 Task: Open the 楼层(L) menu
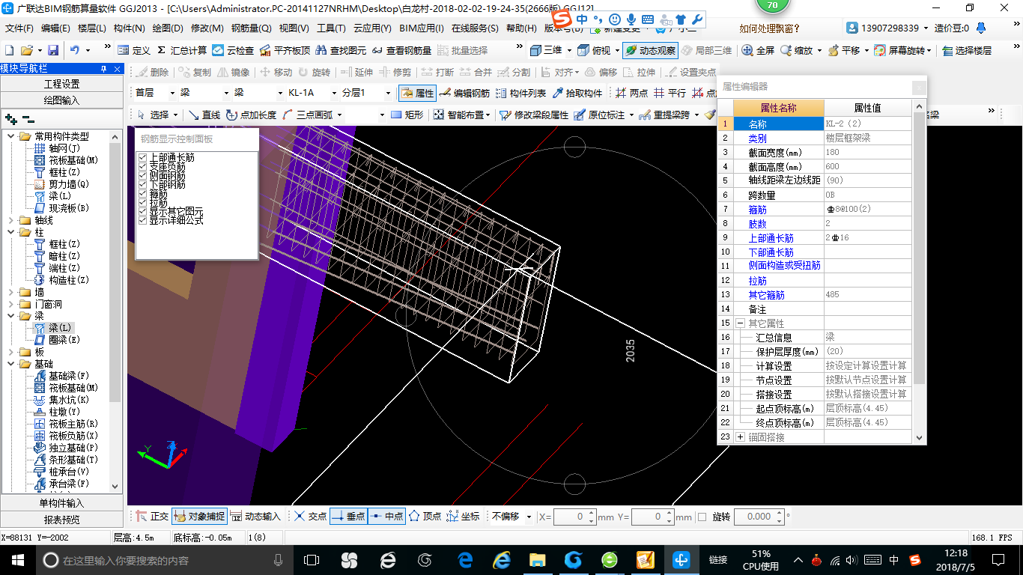point(92,28)
